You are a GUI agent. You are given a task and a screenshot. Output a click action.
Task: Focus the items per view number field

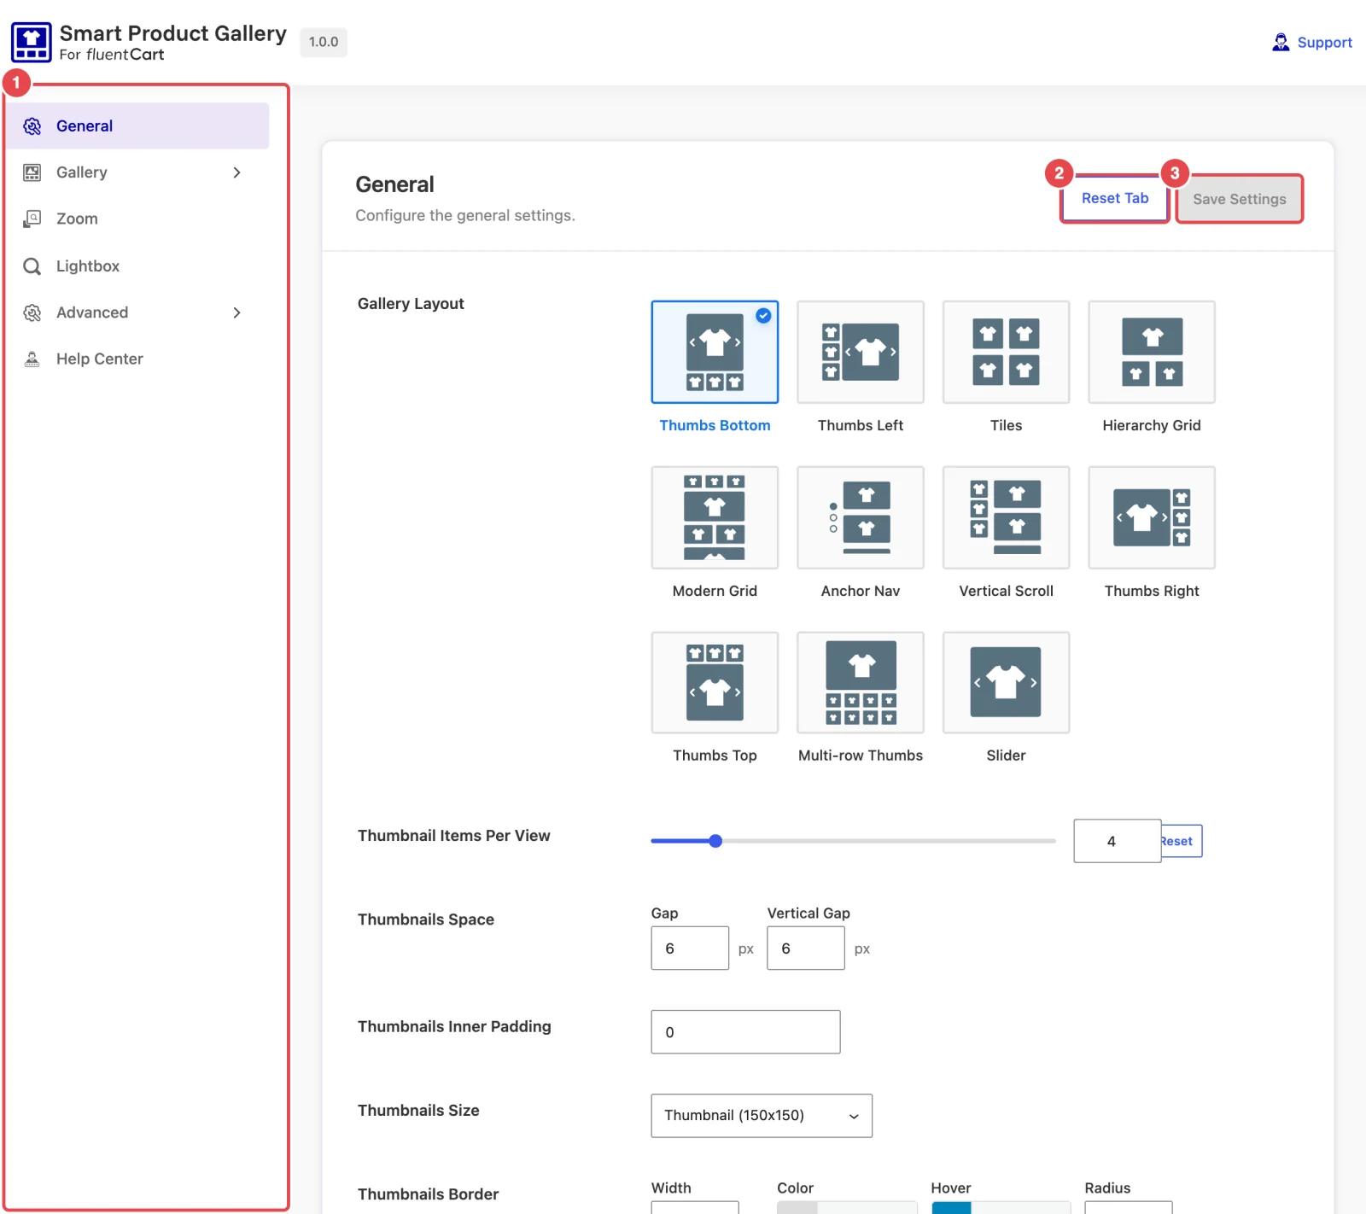pos(1117,841)
